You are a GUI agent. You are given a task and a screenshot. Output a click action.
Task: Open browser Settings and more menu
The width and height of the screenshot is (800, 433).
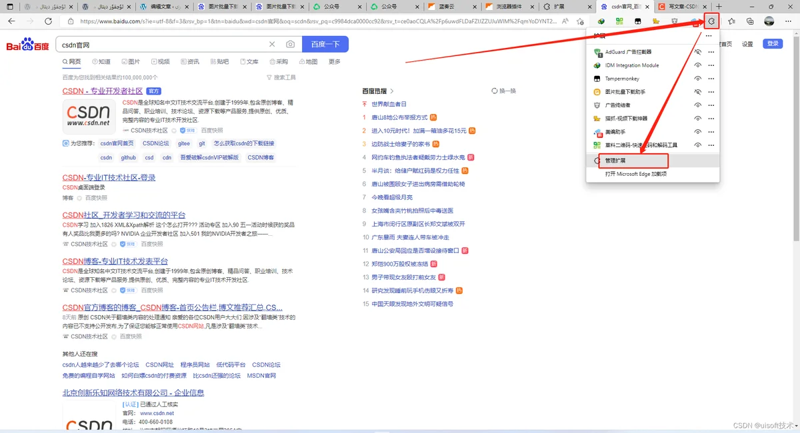pos(788,21)
